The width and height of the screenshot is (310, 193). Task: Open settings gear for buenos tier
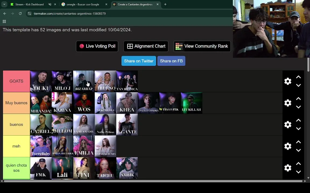point(288,124)
